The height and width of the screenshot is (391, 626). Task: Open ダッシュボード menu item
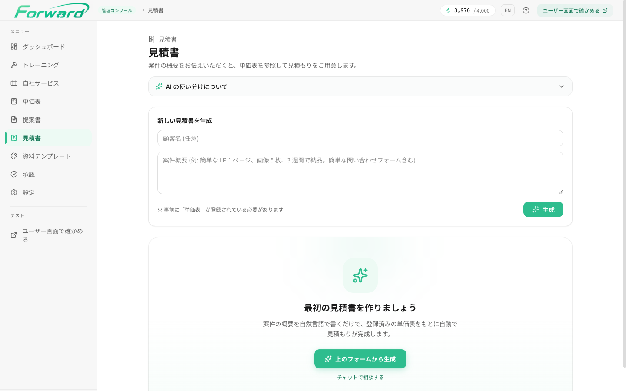pyautogui.click(x=49, y=46)
